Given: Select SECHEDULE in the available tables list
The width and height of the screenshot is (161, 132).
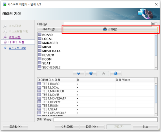Looking at the screenshot, I should coord(51,67).
